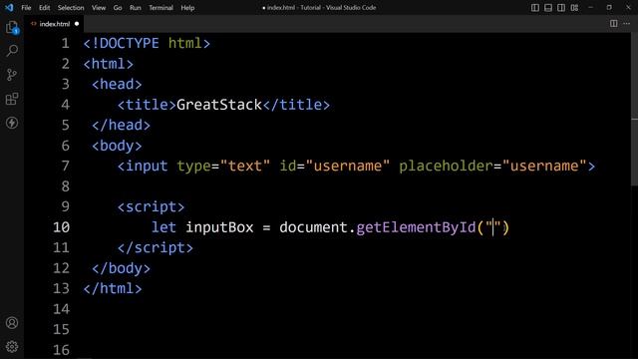Click the GreatStack title text
Viewport: 638px width, 359px height.
pos(219,105)
